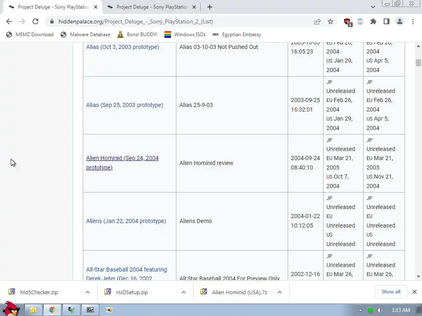Open Bonzi BUDDY! bookmark
This screenshot has width=422, height=316.
138,35
